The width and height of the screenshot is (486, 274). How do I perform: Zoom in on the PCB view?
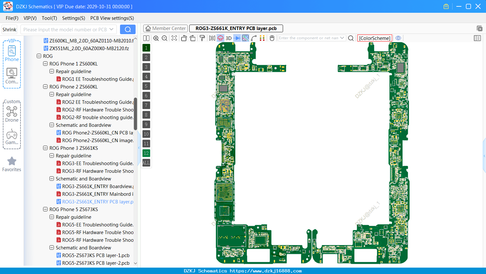156,38
